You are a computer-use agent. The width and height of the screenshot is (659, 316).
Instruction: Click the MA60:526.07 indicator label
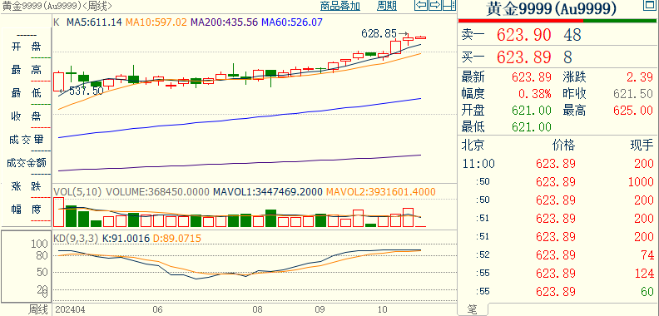(292, 22)
